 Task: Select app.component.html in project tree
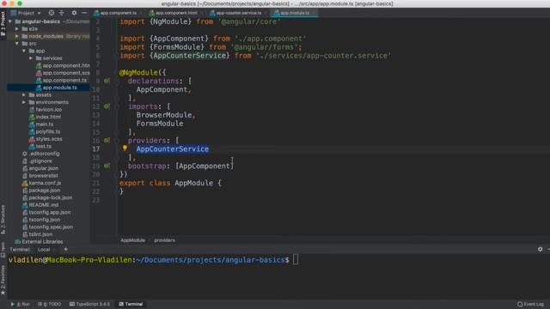pos(63,65)
